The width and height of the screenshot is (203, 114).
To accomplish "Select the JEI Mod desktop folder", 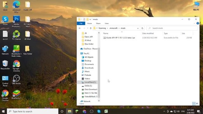I will pyautogui.click(x=28, y=35).
